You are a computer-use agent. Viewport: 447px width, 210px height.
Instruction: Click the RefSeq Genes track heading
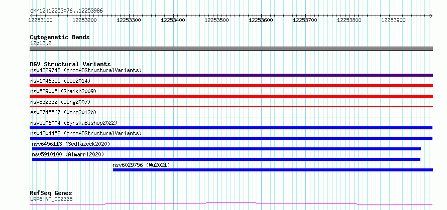51,193
